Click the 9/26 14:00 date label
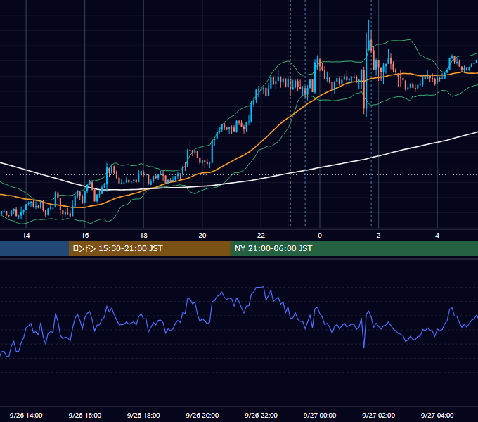Viewport: 478px width, 422px height. tap(26, 415)
